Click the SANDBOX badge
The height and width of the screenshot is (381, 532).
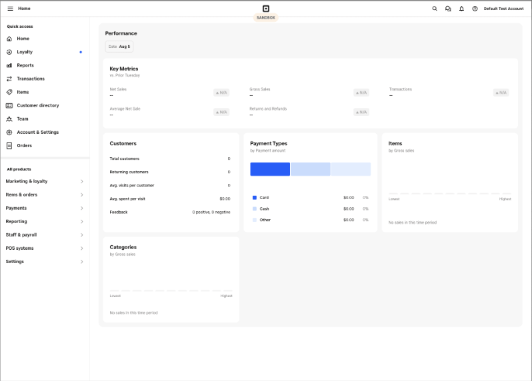coord(265,17)
